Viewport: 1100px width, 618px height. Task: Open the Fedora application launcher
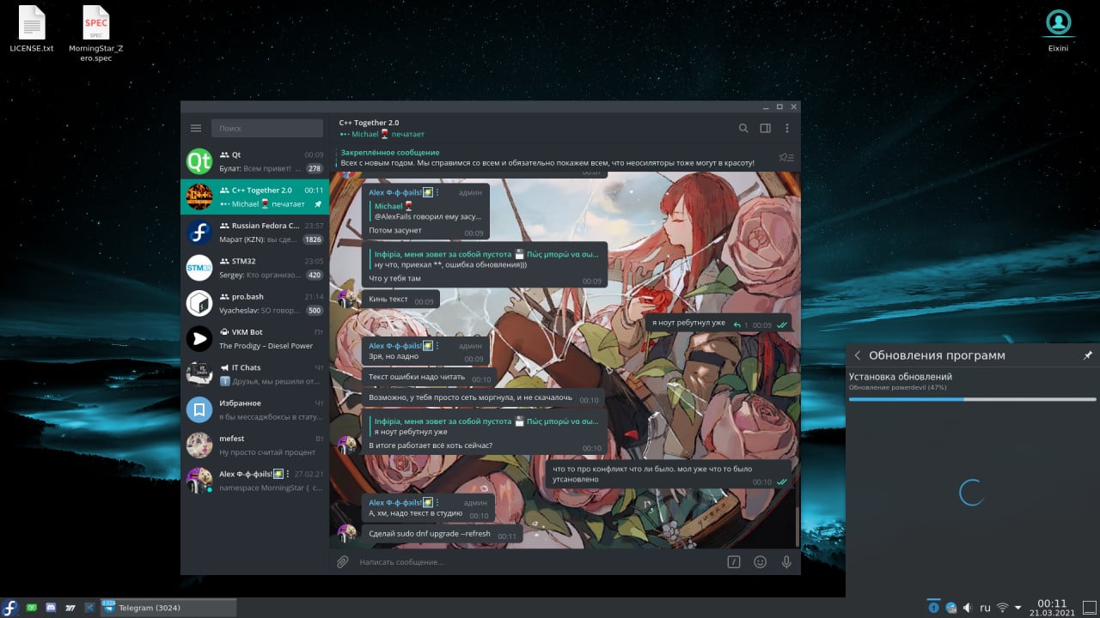(10, 608)
